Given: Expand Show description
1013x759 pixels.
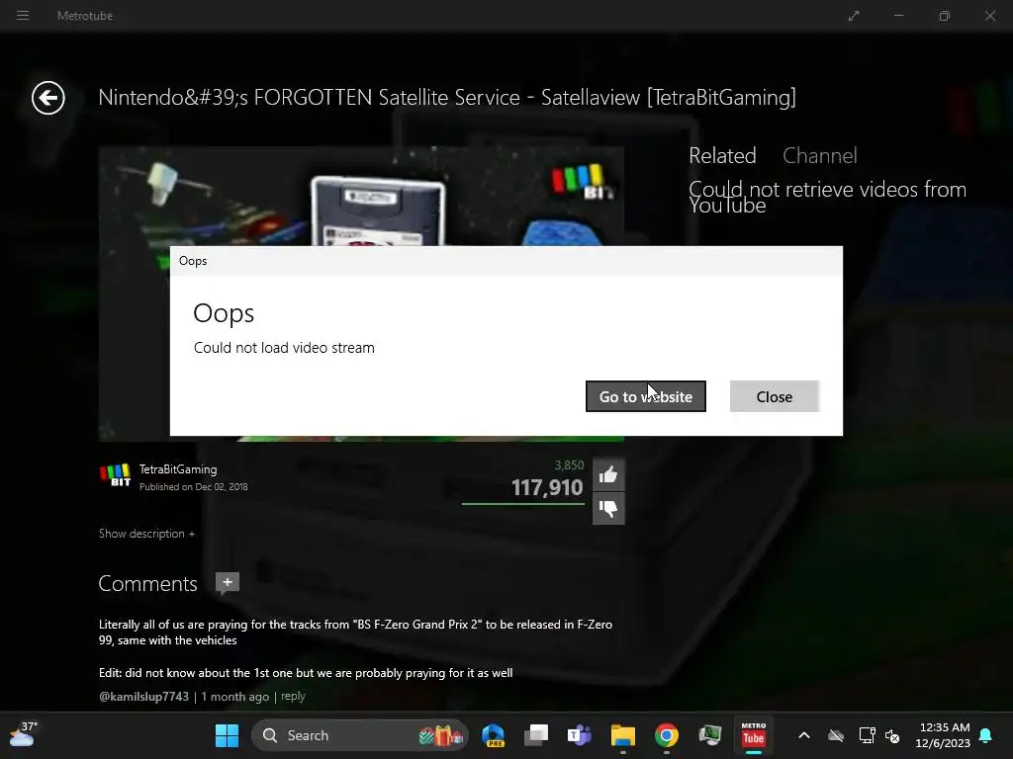Looking at the screenshot, I should click(146, 534).
